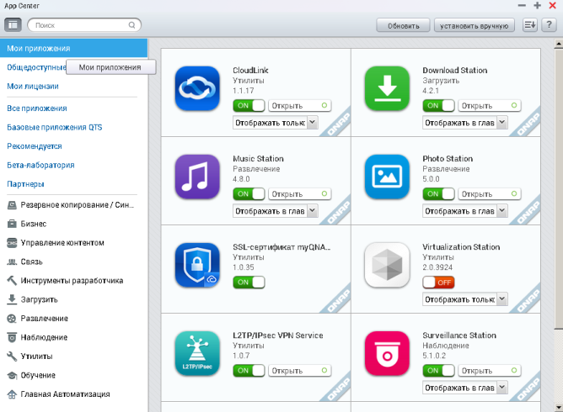This screenshot has width=563, height=412.
Task: Turn off Download Station ON switch
Action: point(438,106)
